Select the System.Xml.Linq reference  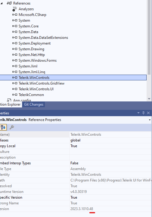32,72
